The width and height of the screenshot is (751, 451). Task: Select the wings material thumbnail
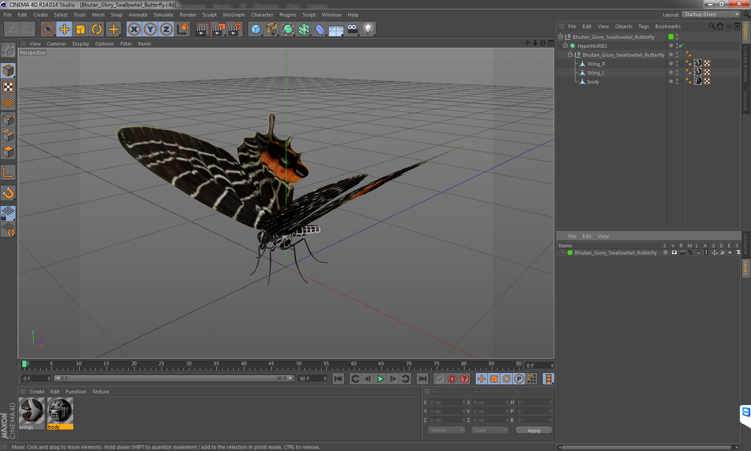point(32,411)
